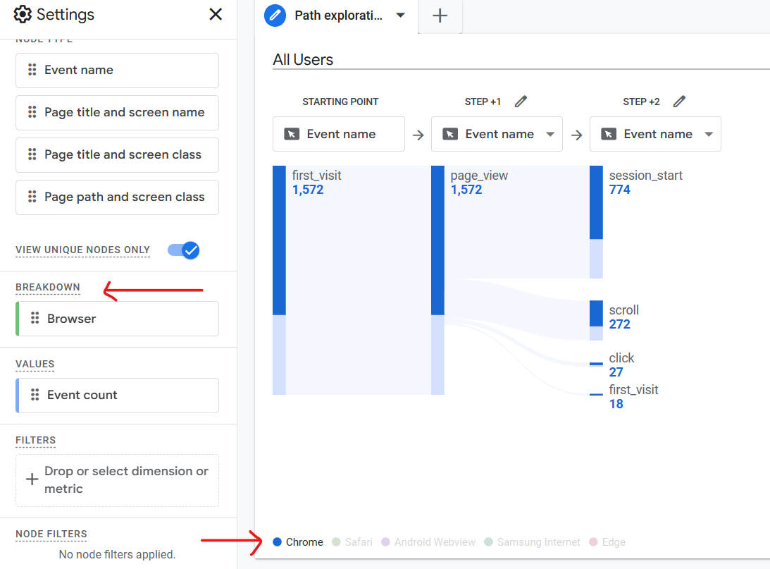
Task: Click the Settings gear icon
Action: (x=23, y=14)
